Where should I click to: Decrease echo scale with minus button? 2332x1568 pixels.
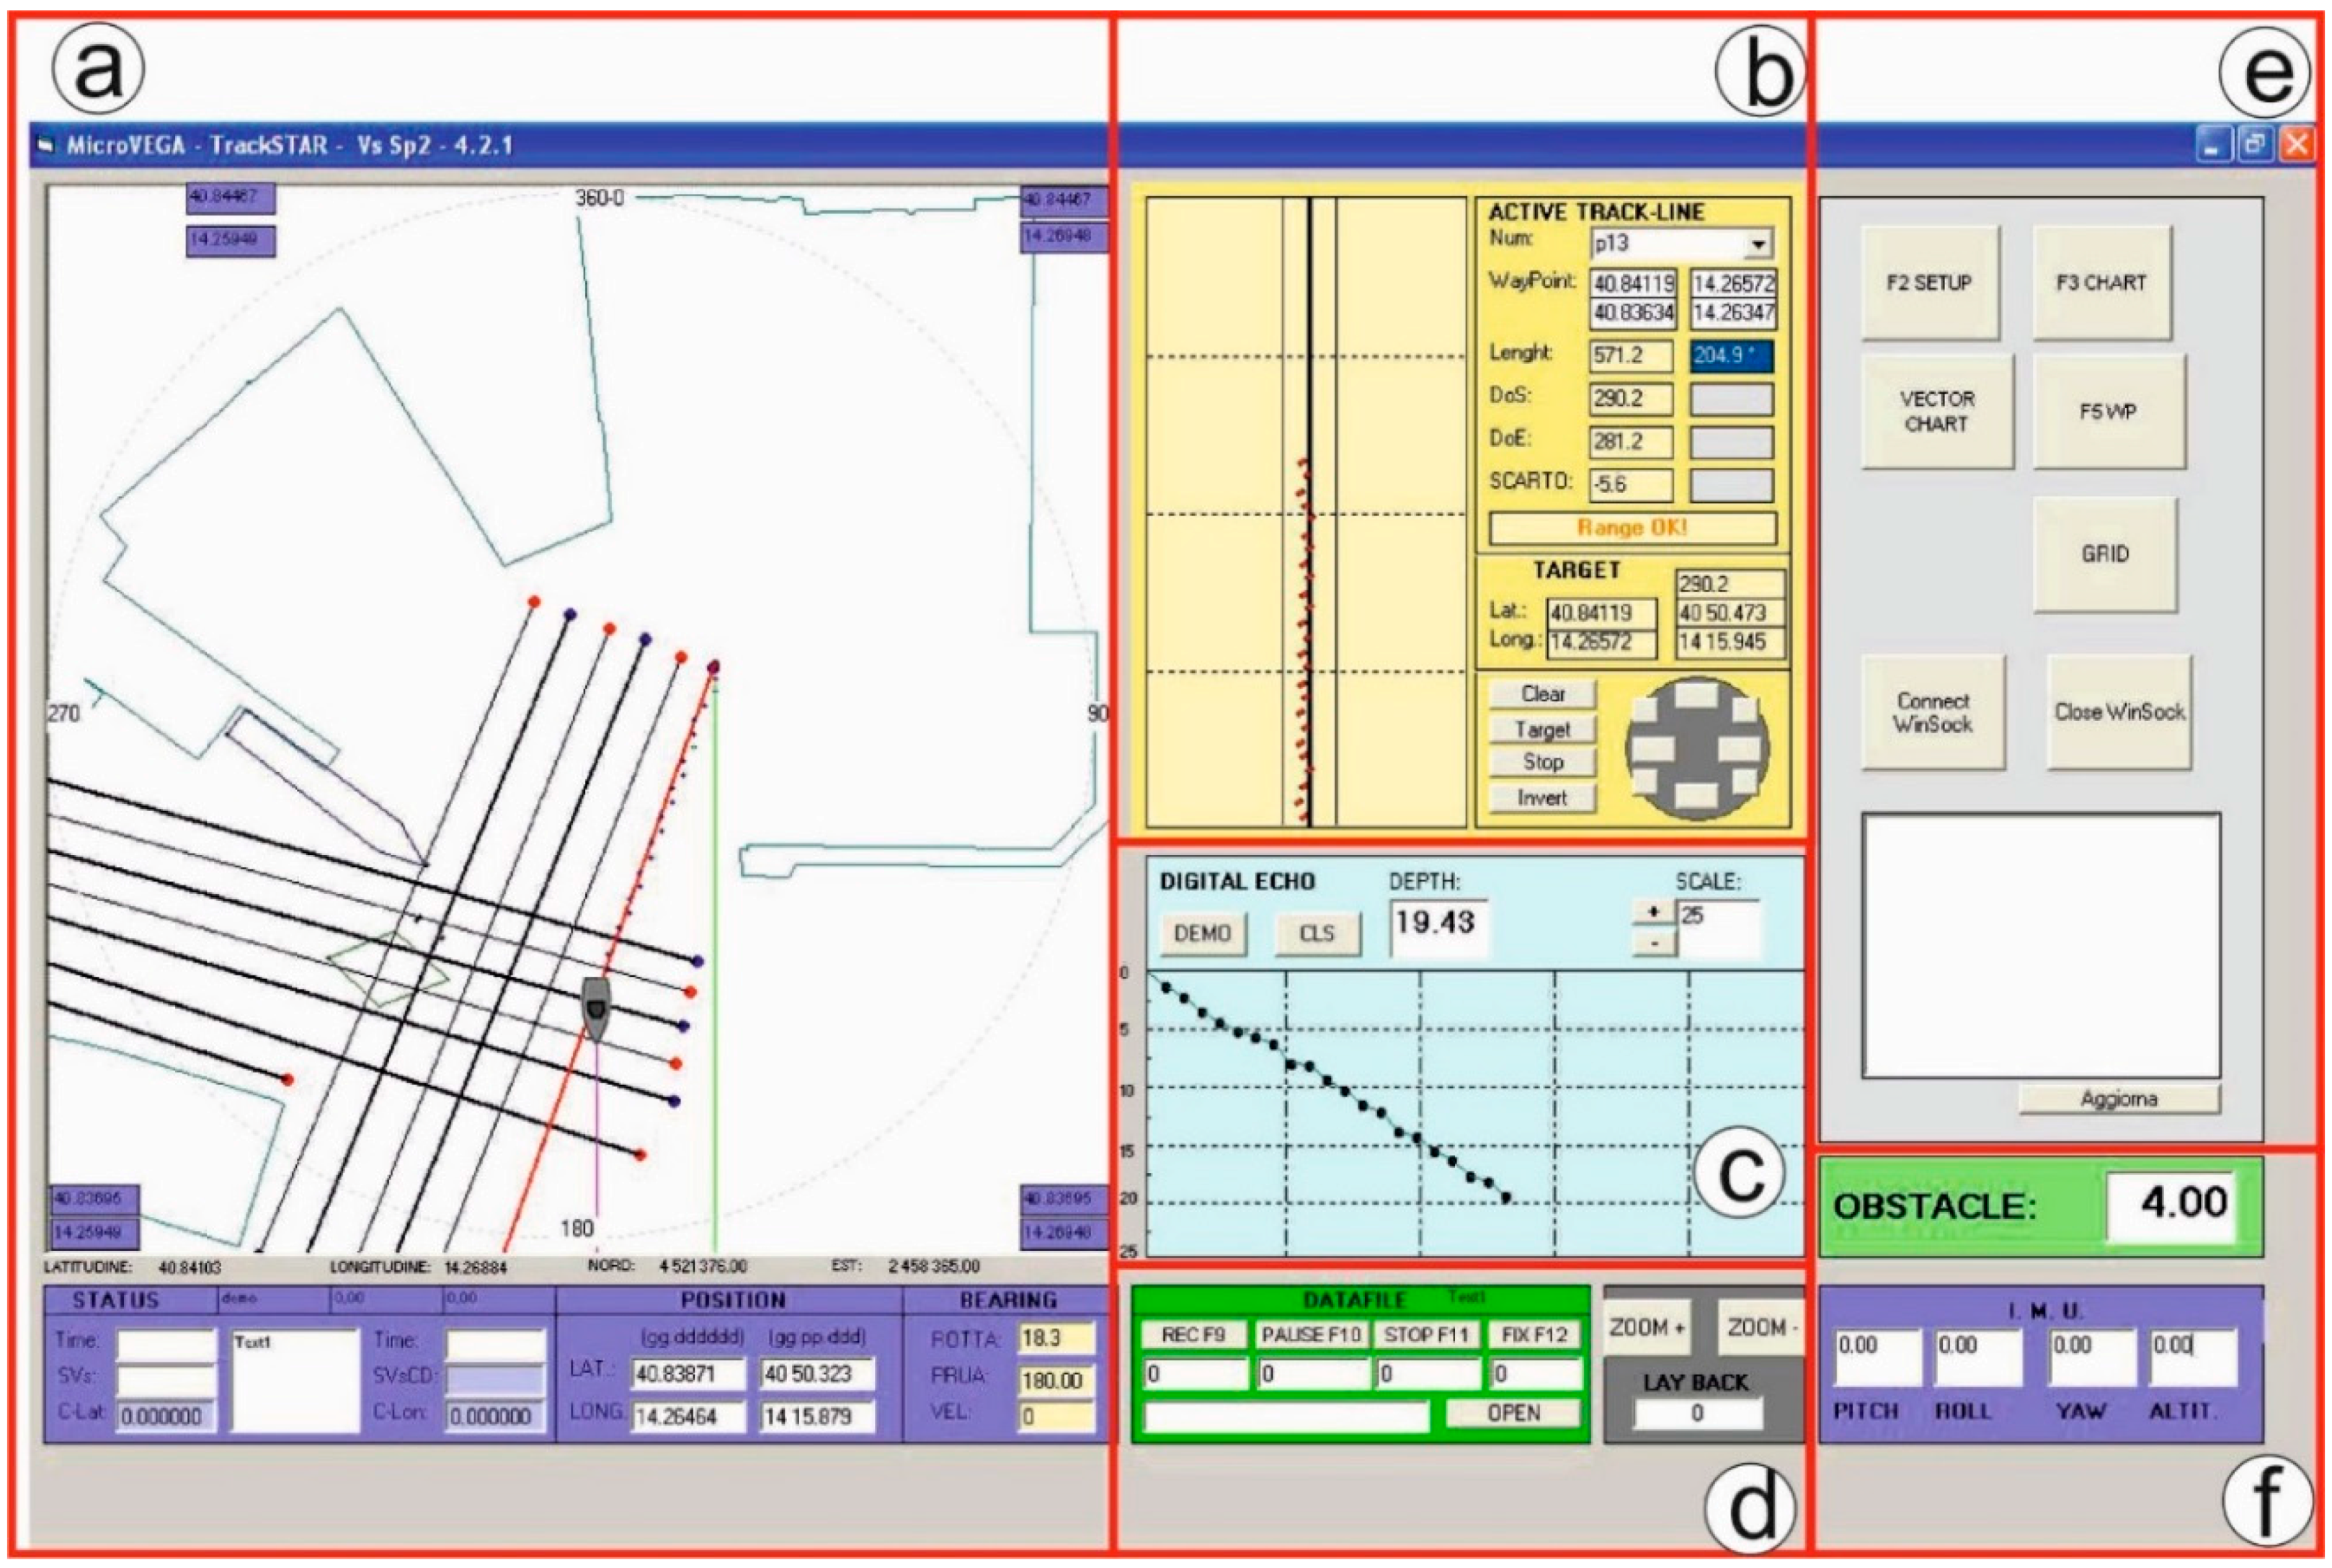[x=1653, y=943]
